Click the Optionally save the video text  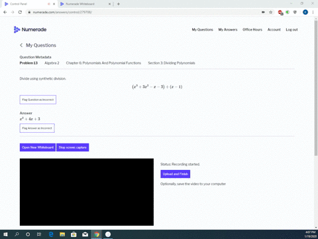193,184
